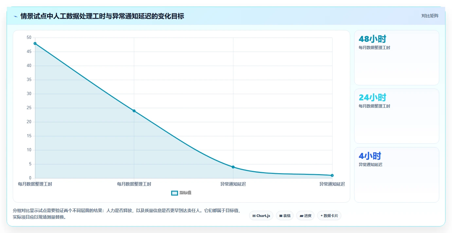Click the data point at value 48
The image size is (452, 233).
[35, 43]
